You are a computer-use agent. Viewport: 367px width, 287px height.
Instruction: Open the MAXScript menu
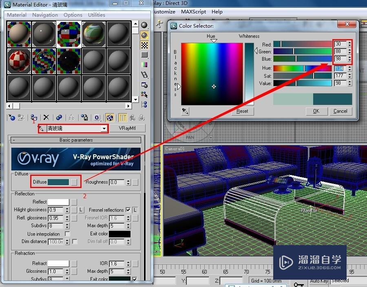(x=193, y=11)
